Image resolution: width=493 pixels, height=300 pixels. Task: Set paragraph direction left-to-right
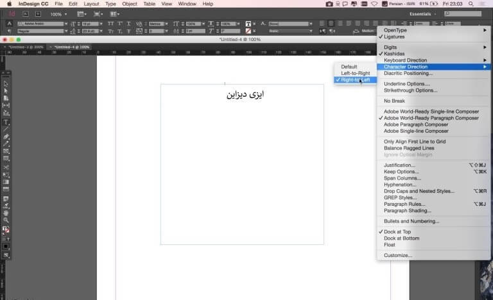[x=322, y=31]
